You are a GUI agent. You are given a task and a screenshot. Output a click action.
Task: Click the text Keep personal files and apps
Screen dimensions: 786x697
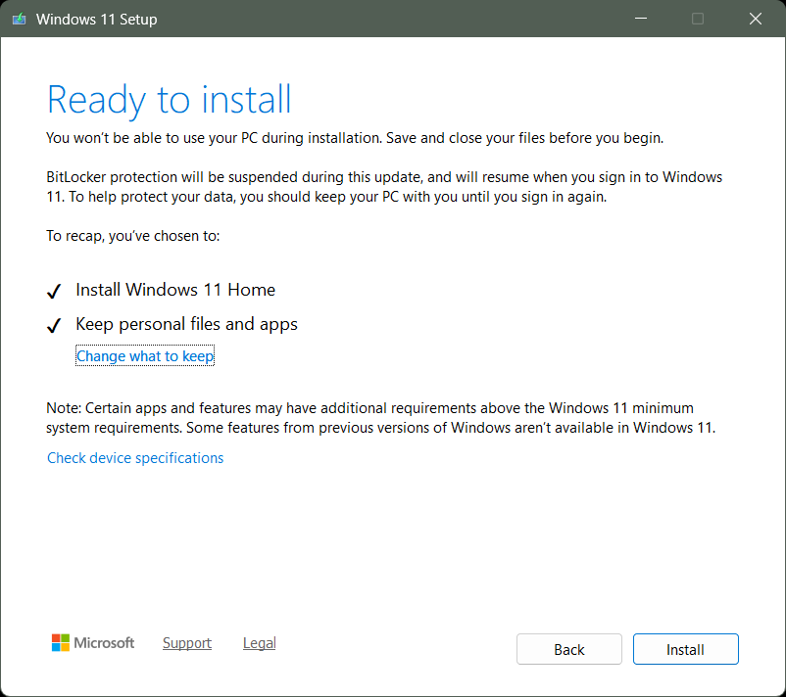pos(186,324)
